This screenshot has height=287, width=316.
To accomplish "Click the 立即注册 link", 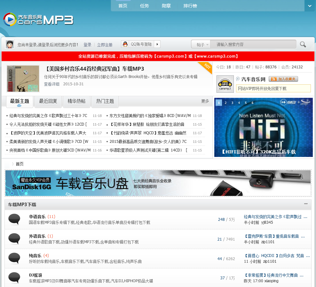I will (105, 45).
